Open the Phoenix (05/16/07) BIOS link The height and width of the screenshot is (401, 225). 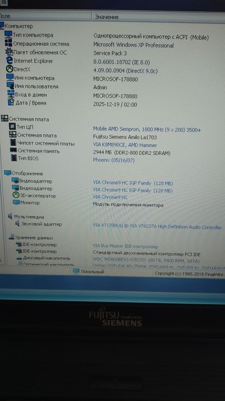click(113, 160)
